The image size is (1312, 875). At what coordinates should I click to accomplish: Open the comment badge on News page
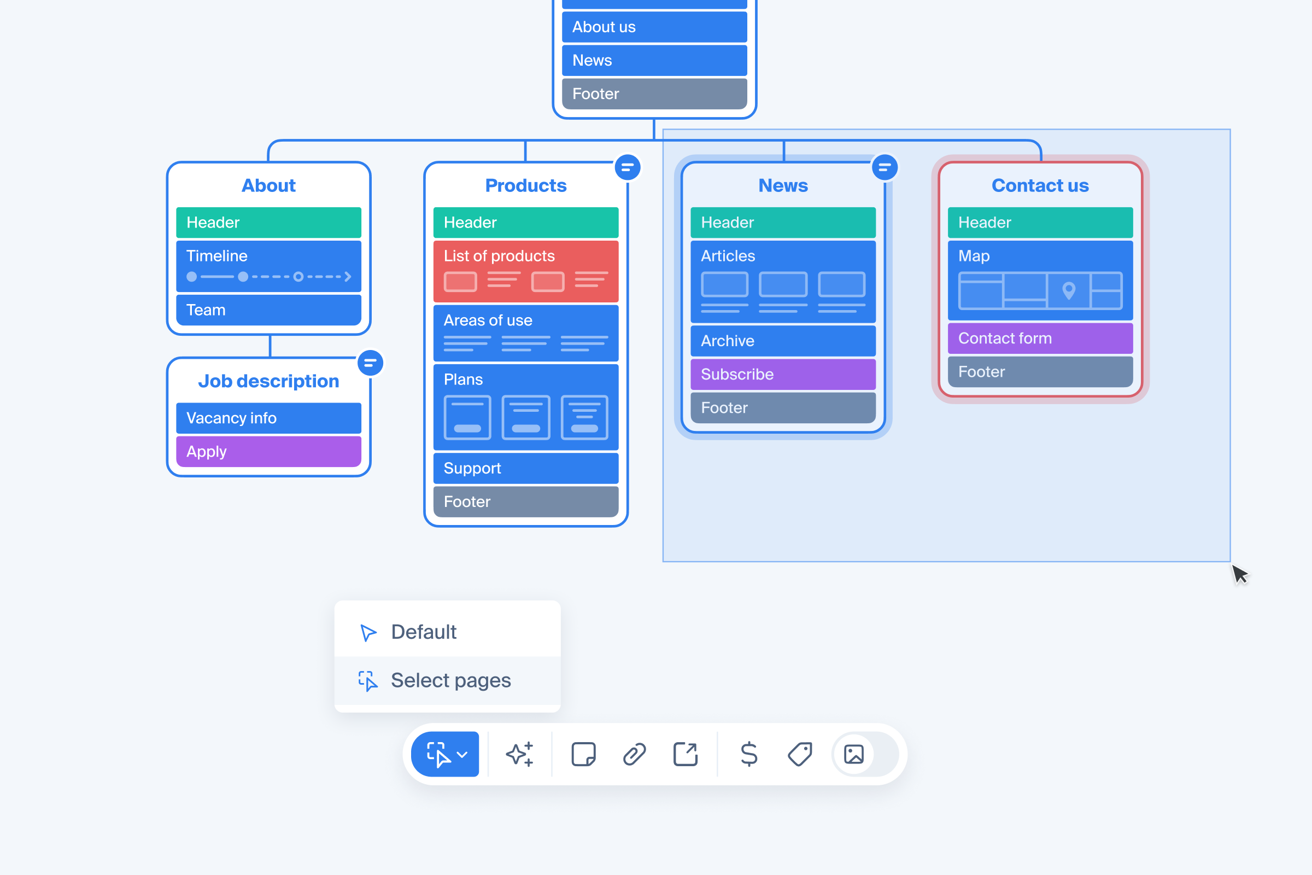pos(885,167)
